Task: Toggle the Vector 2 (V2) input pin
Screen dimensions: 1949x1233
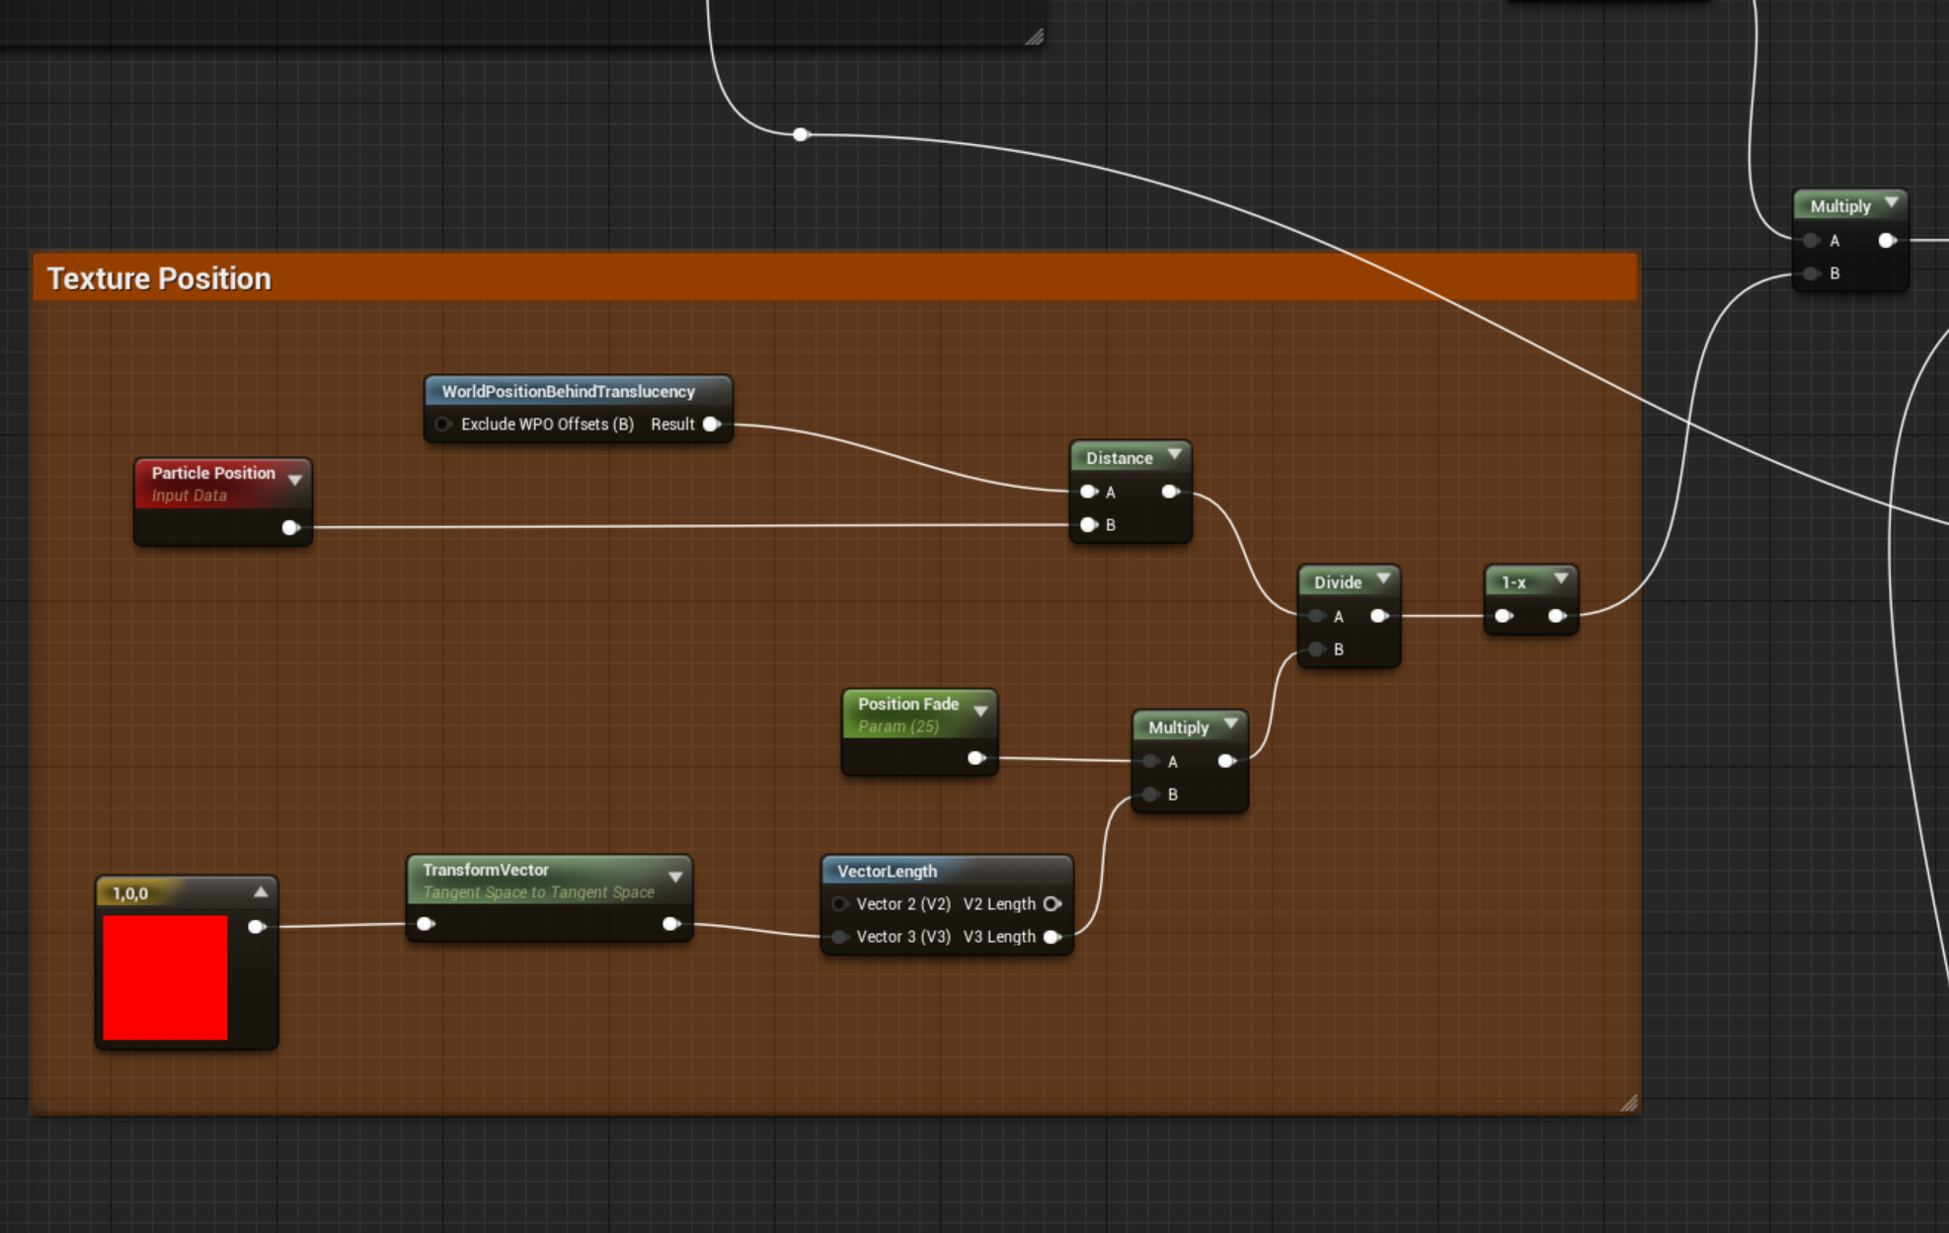Action: coord(839,904)
